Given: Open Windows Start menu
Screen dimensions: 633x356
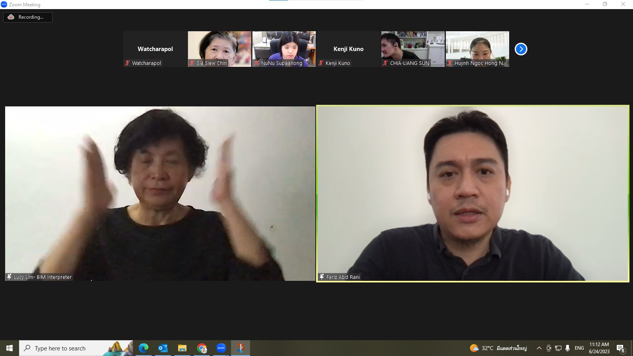Looking at the screenshot, I should click(x=9, y=348).
